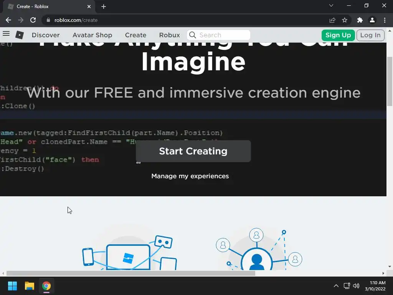Open a new browser tab
The width and height of the screenshot is (393, 295).
coord(104,7)
